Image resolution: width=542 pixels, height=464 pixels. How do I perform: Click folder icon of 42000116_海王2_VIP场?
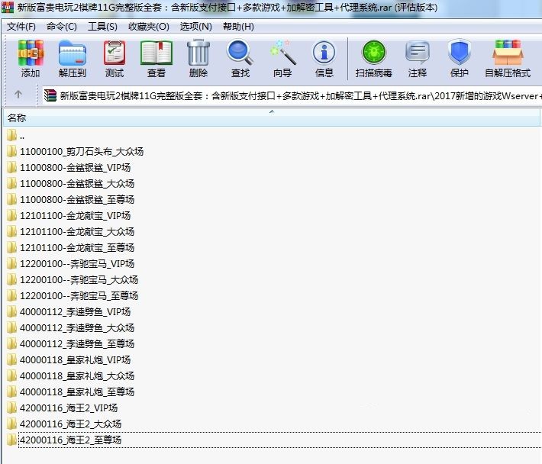tap(11, 408)
